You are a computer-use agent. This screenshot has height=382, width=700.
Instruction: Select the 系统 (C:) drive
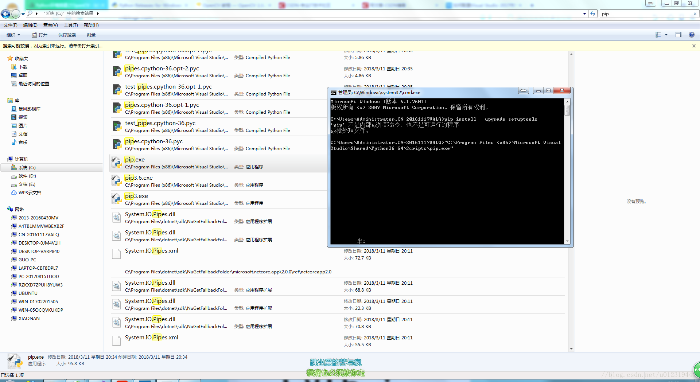pos(27,168)
